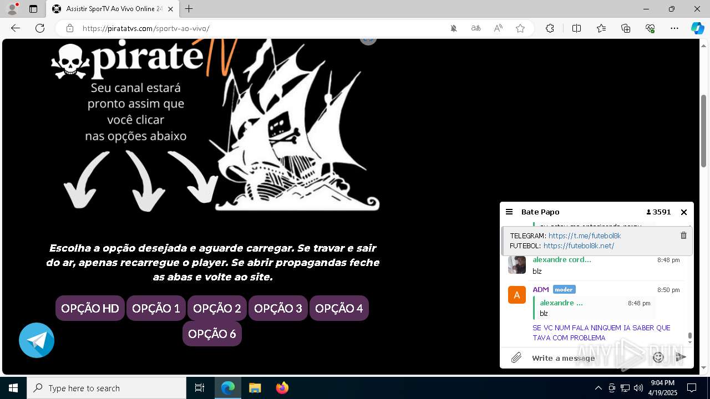This screenshot has width=710, height=399.
Task: Click the notifications blocked bell icon
Action: 454,28
